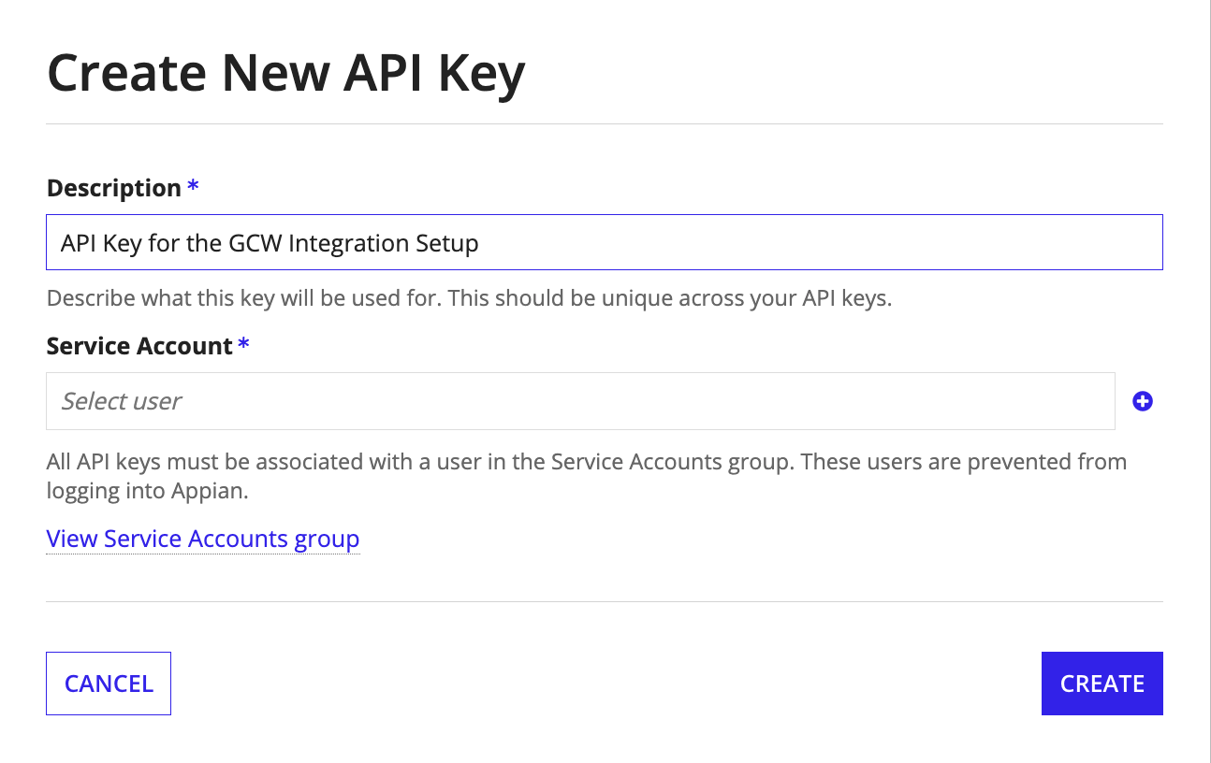Click the 'All API keys must be associated' note
Viewport: 1211px width, 763px height.
(x=587, y=476)
